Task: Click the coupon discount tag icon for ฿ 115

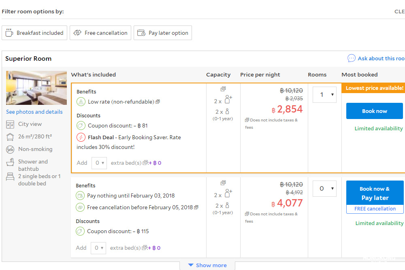Action: coord(80,232)
